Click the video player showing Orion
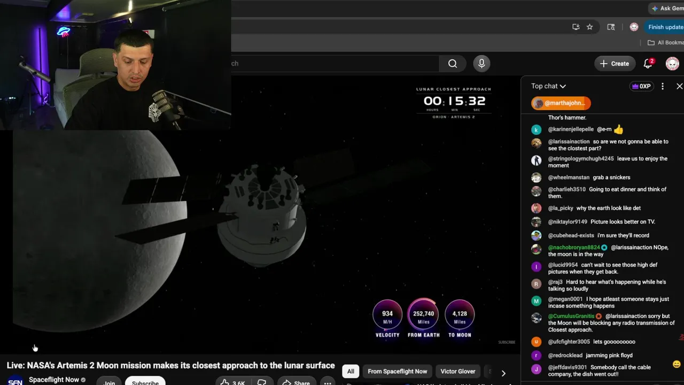The height and width of the screenshot is (385, 684). pos(260,214)
